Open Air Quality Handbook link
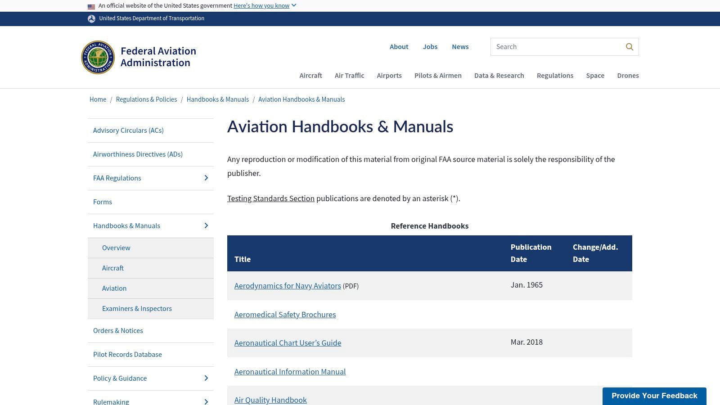 (270, 400)
